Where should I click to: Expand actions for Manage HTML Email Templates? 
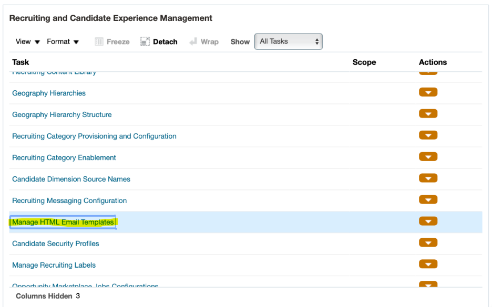click(x=428, y=221)
